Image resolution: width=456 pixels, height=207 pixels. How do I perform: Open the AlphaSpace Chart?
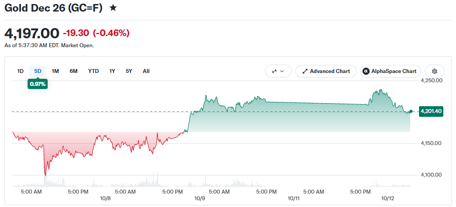391,71
